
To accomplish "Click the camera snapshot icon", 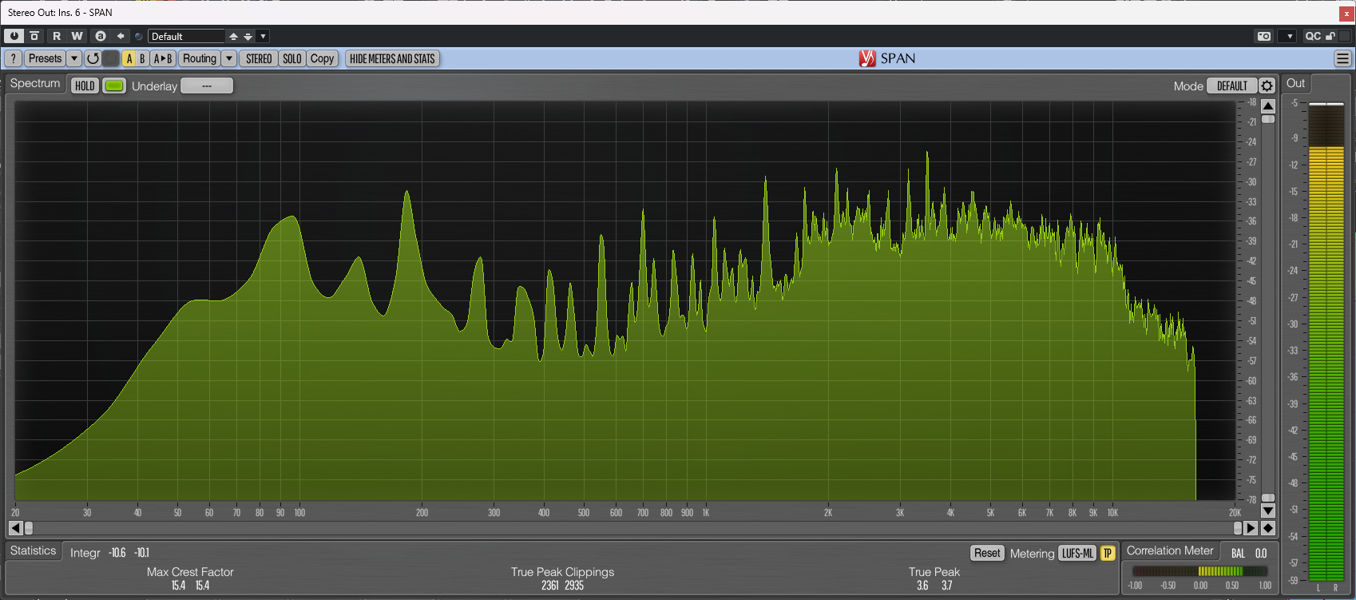I will pos(1264,36).
